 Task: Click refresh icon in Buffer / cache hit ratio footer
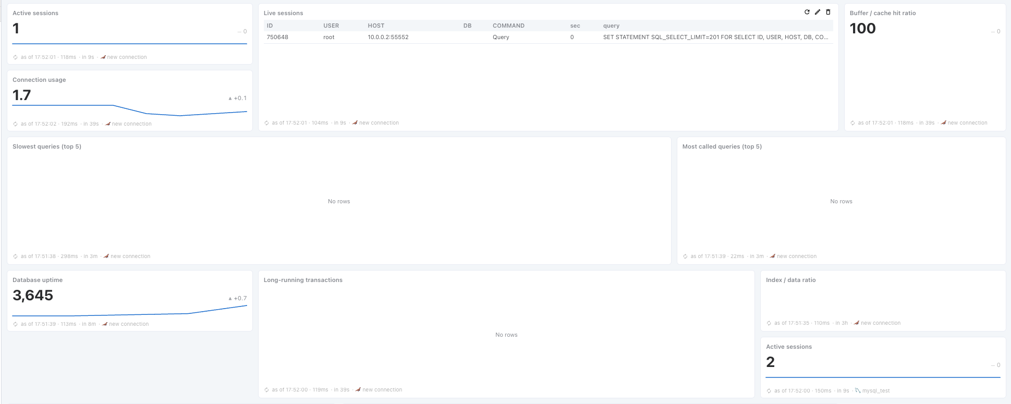coord(853,123)
